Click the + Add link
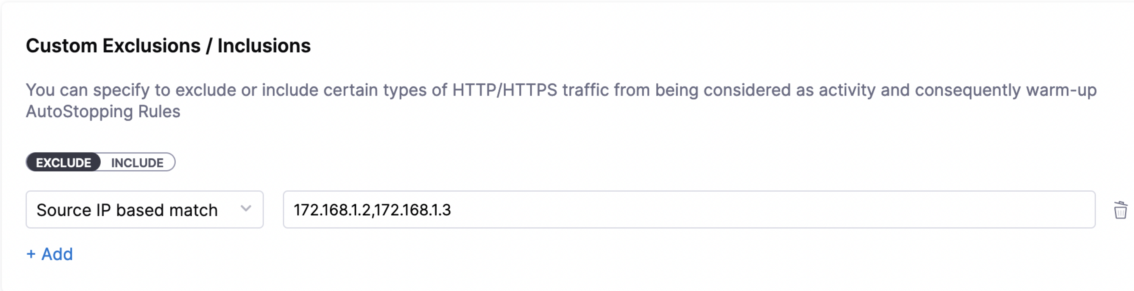The height and width of the screenshot is (291, 1134). pos(50,254)
